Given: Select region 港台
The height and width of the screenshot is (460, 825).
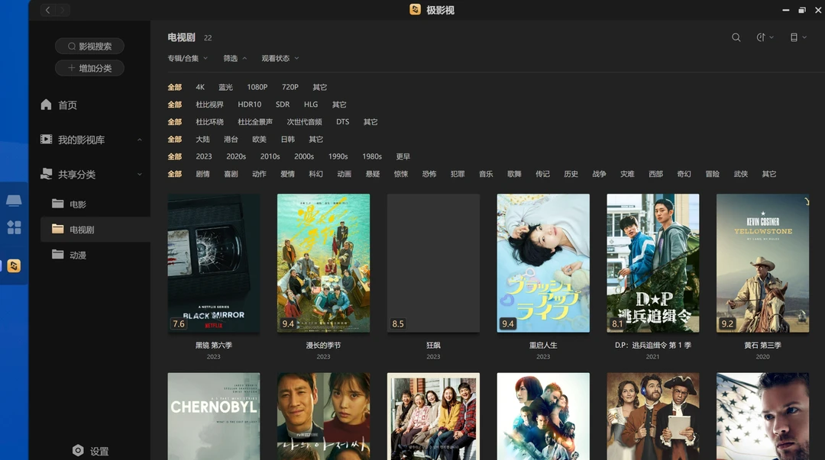Looking at the screenshot, I should (x=231, y=140).
